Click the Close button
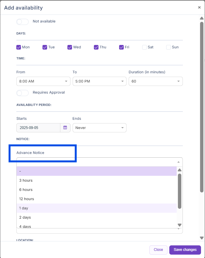205x258 pixels. pyautogui.click(x=158, y=250)
